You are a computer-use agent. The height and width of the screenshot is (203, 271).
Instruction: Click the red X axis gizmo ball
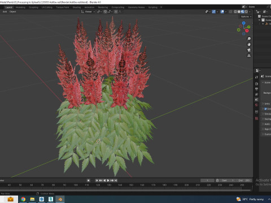point(247,30)
